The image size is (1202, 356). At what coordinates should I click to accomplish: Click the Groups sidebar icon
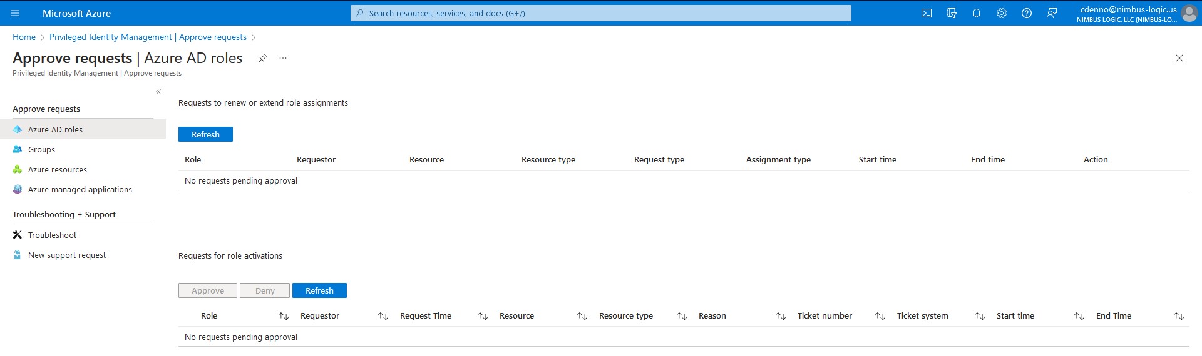point(18,149)
